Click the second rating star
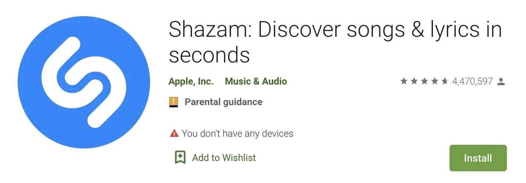This screenshot has width=526, height=183. (414, 81)
